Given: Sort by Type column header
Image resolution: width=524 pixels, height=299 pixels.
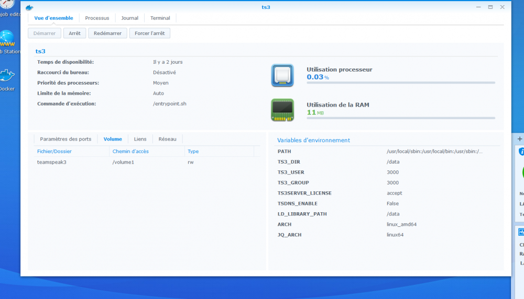Looking at the screenshot, I should (x=193, y=152).
